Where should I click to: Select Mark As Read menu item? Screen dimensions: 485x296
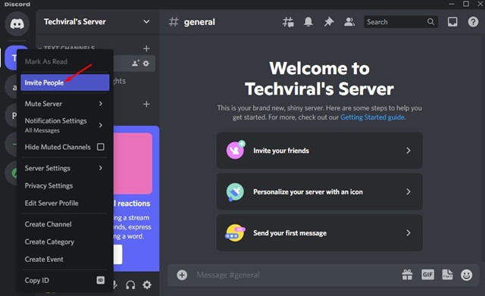pyautogui.click(x=65, y=61)
